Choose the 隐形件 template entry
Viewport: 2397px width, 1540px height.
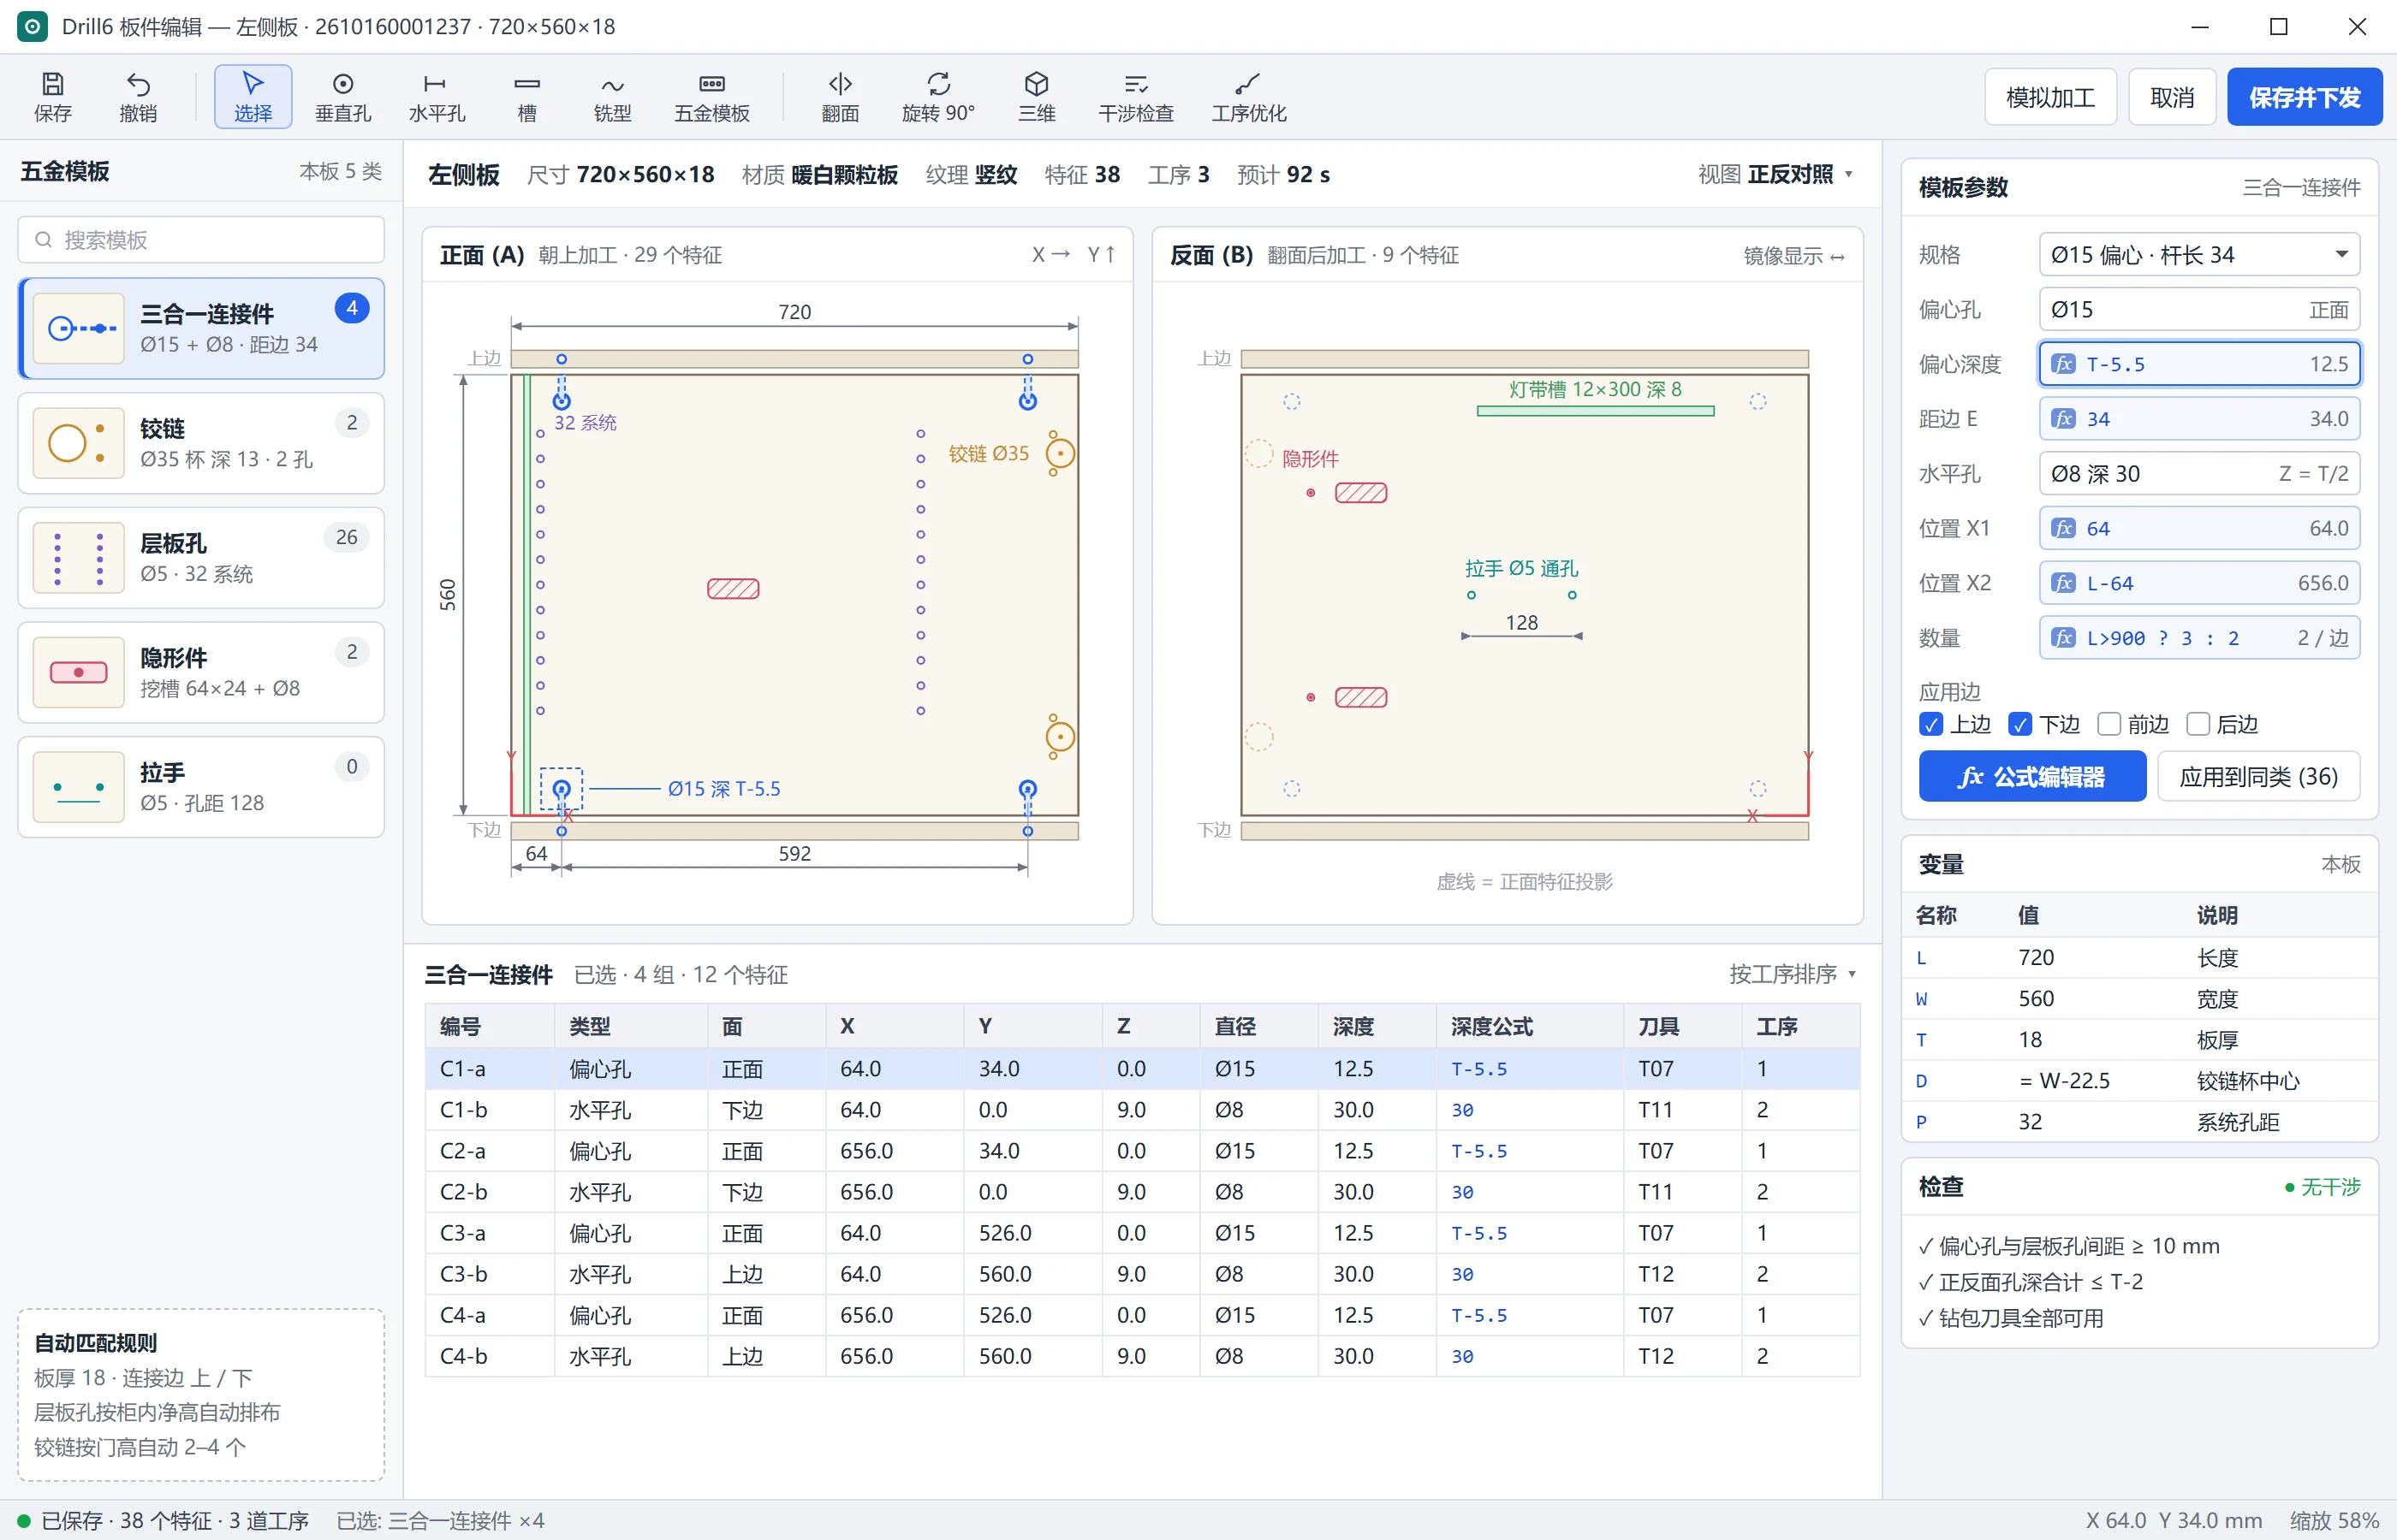201,672
